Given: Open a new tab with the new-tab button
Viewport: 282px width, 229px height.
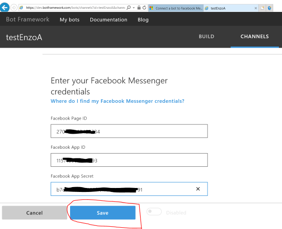Looking at the screenshot, I should (x=262, y=8).
